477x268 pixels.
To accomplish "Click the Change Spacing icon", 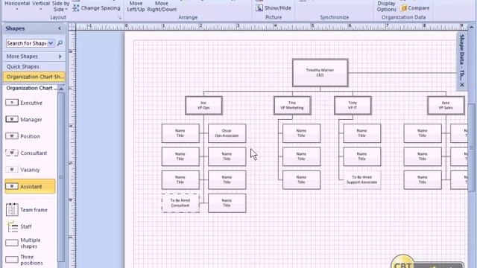I will pyautogui.click(x=76, y=8).
